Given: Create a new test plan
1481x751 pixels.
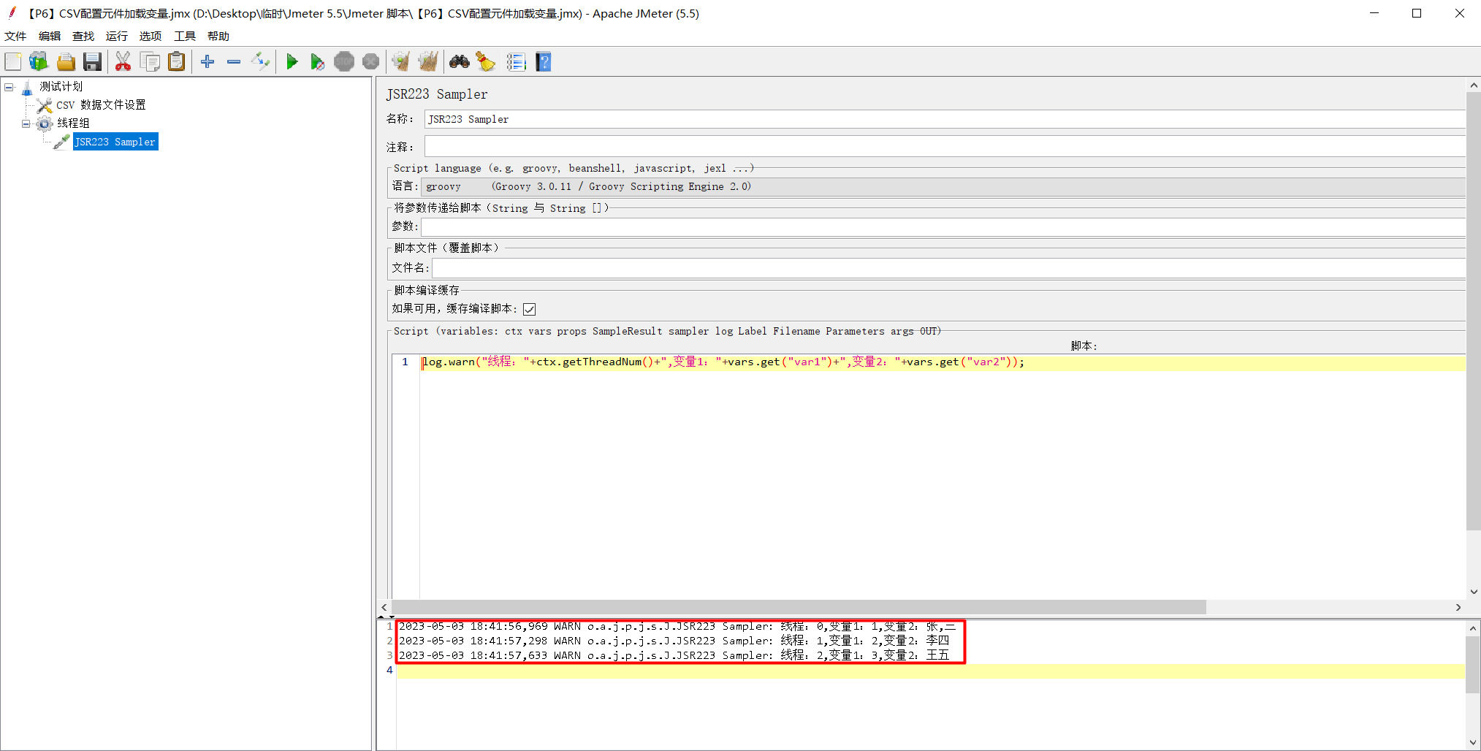Looking at the screenshot, I should 13,62.
